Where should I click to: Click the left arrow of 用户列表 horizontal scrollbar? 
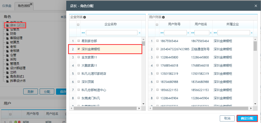point(150,108)
